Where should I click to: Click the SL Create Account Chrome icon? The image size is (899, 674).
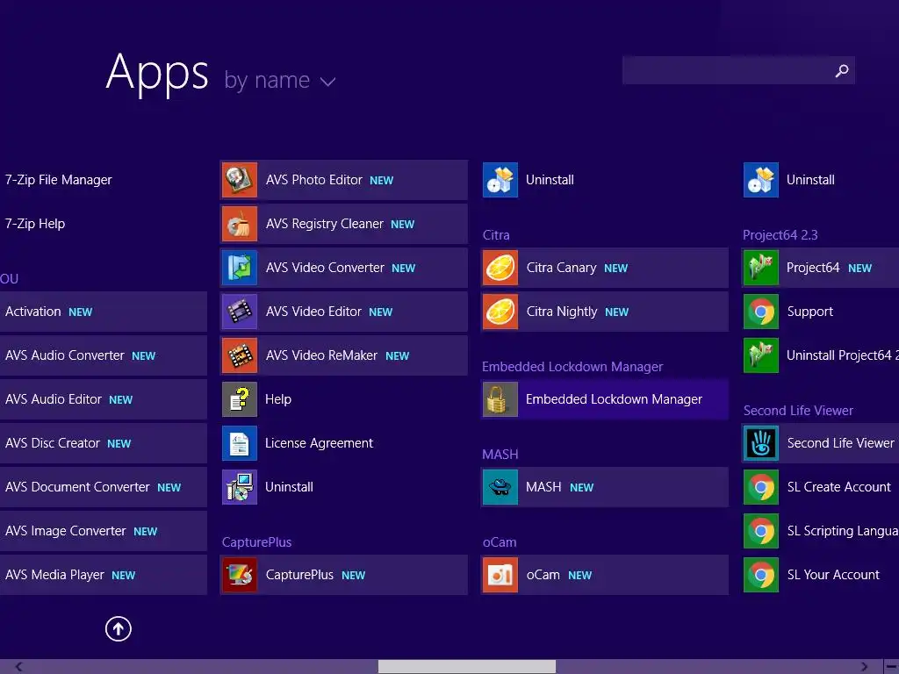761,487
